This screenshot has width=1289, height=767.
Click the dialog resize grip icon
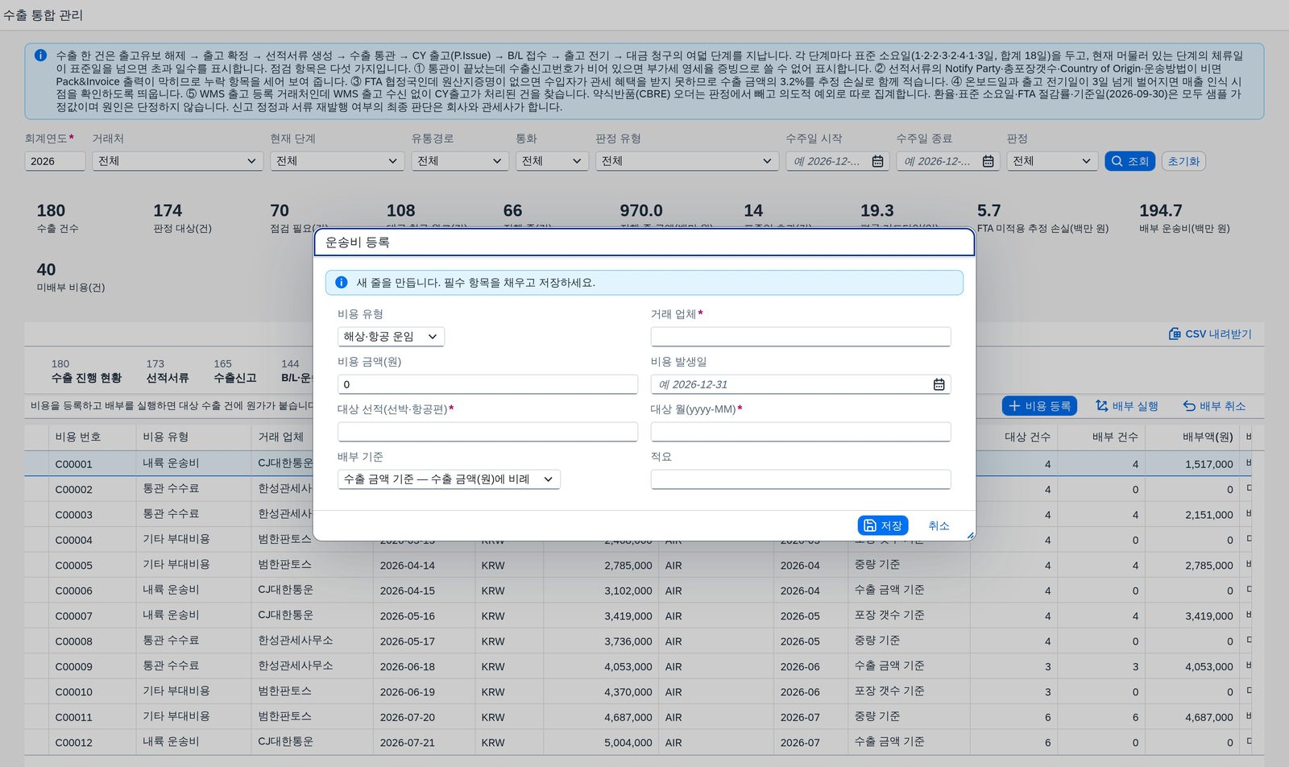point(970,535)
